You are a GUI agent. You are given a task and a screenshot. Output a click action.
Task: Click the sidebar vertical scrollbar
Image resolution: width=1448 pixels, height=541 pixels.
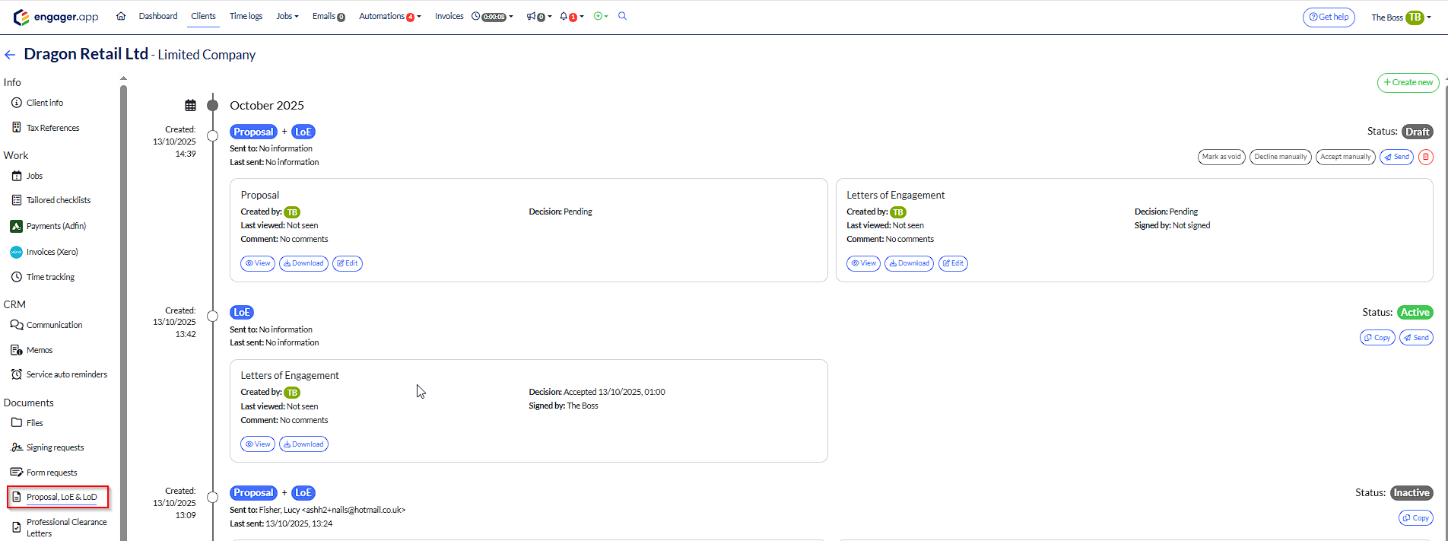click(x=123, y=304)
